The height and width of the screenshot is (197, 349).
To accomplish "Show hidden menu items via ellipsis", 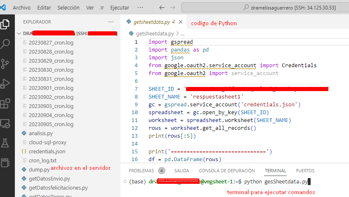I will click(140, 8).
